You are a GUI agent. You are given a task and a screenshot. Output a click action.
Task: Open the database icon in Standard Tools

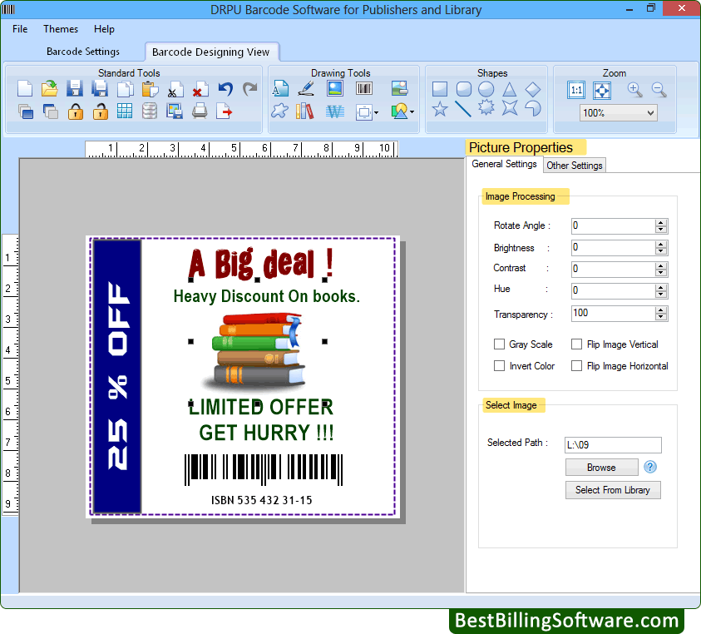[150, 111]
